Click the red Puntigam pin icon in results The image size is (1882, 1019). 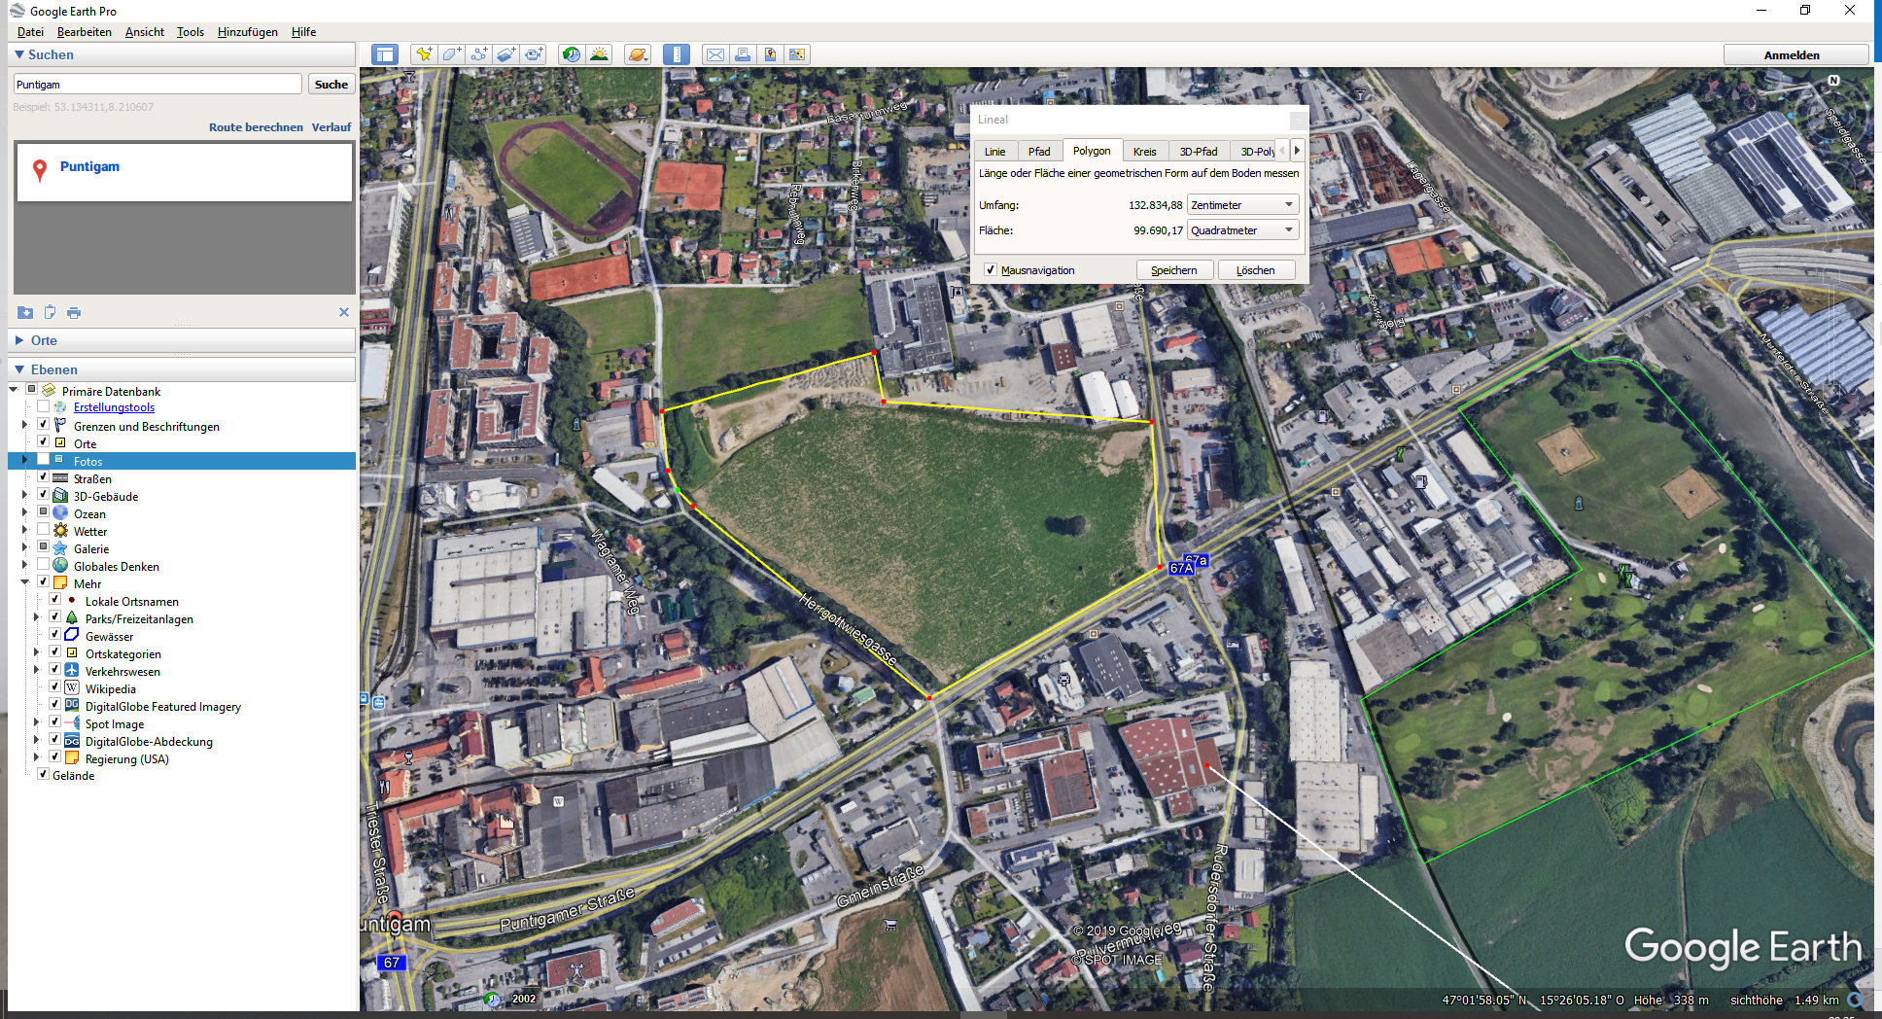click(x=40, y=170)
